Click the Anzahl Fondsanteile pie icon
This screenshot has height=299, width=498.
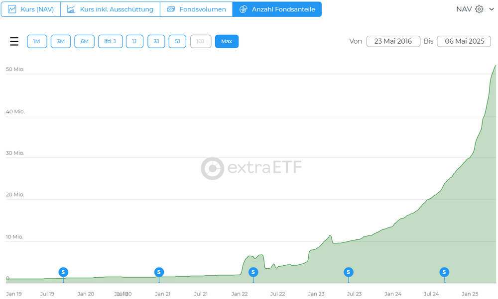(x=243, y=9)
